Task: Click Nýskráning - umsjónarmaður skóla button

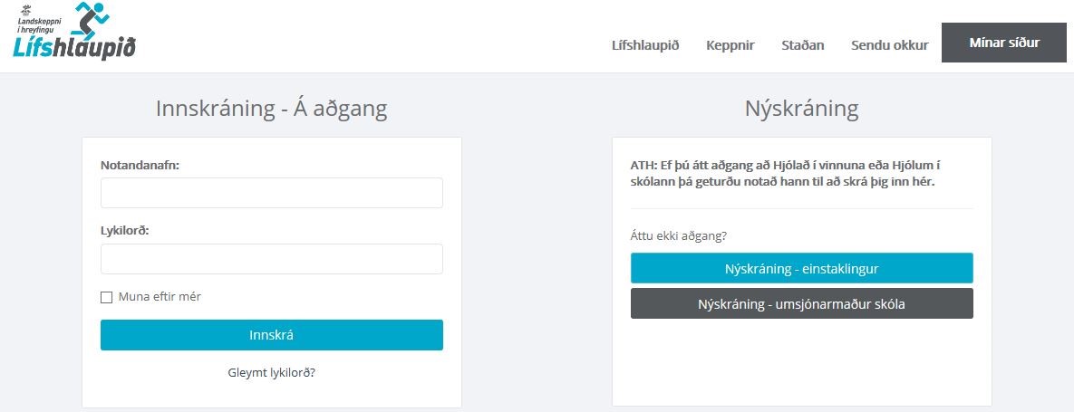Action: coord(801,304)
